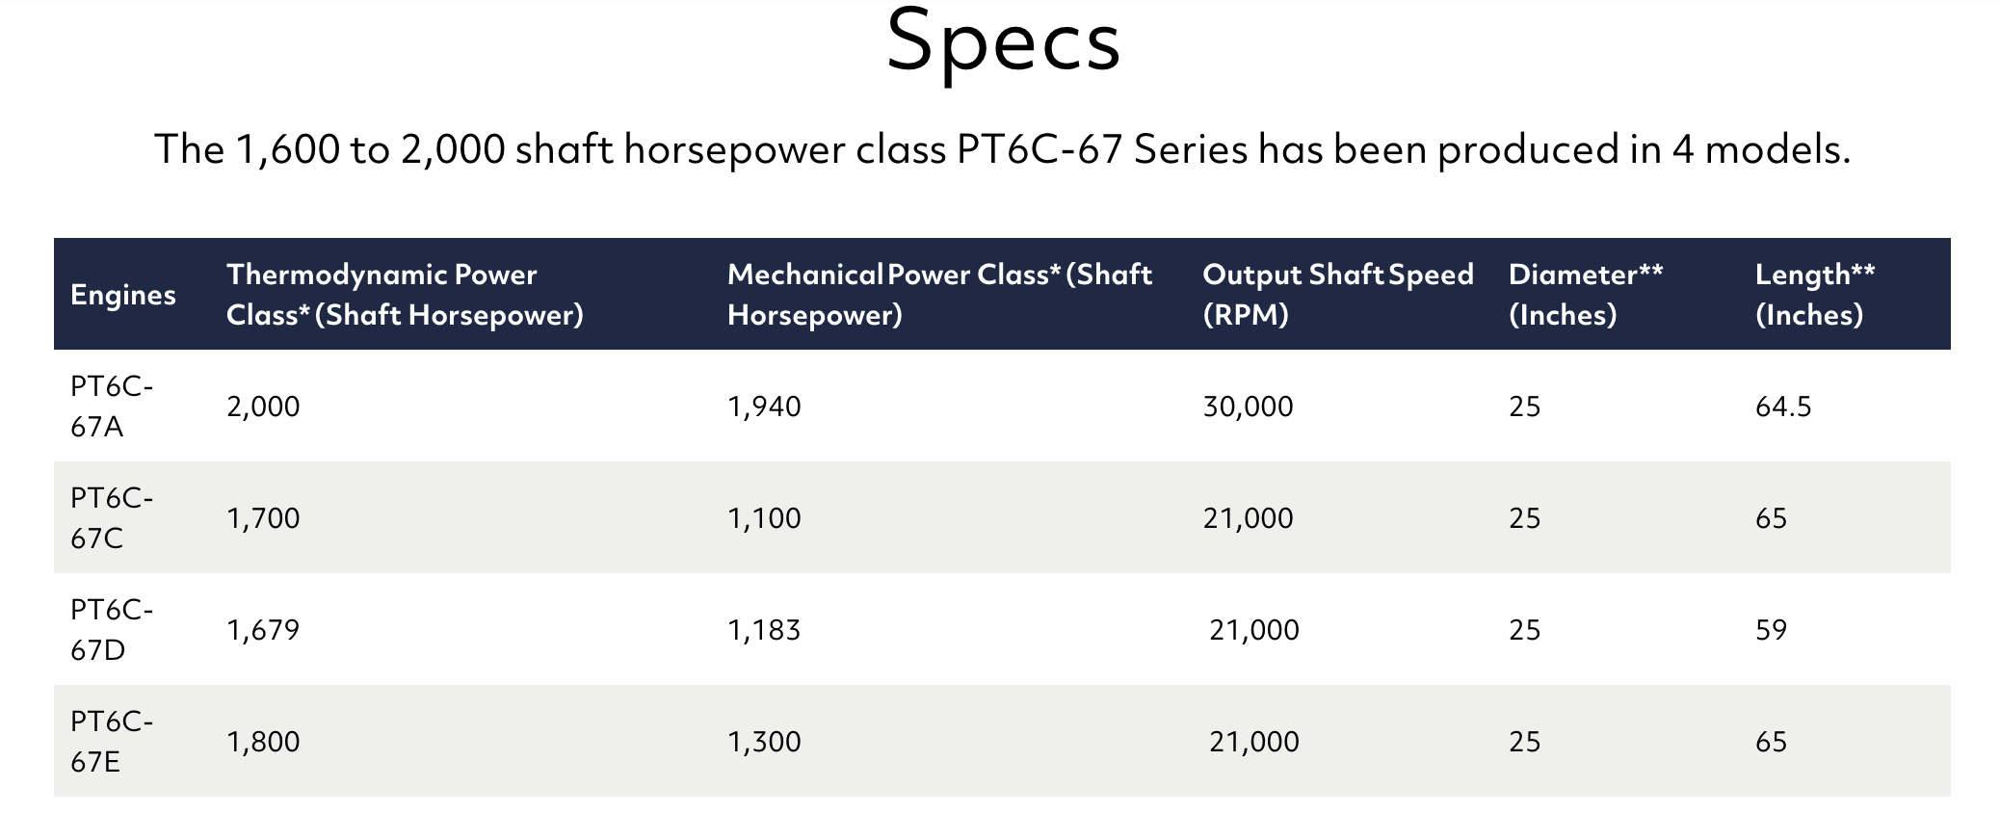Click the 1,183 mechanical power value
This screenshot has width=2000, height=840.
click(x=764, y=630)
